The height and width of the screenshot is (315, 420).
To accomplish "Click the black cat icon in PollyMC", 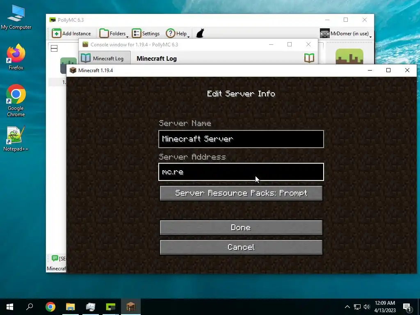I will pos(200,34).
